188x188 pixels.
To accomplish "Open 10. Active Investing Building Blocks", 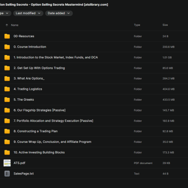I will coord(39,152).
